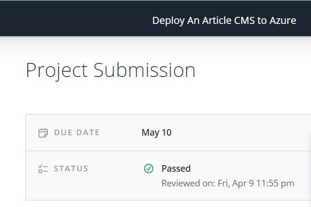
Task: Click the STATUS label
Action: point(71,169)
